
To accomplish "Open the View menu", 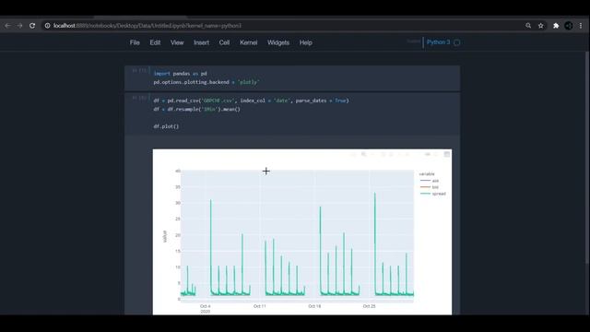I will pos(177,42).
